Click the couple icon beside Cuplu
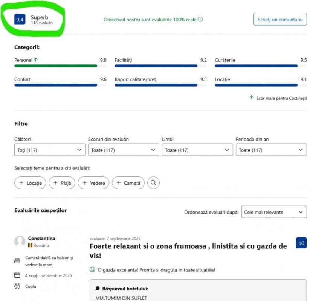 pyautogui.click(x=17, y=286)
